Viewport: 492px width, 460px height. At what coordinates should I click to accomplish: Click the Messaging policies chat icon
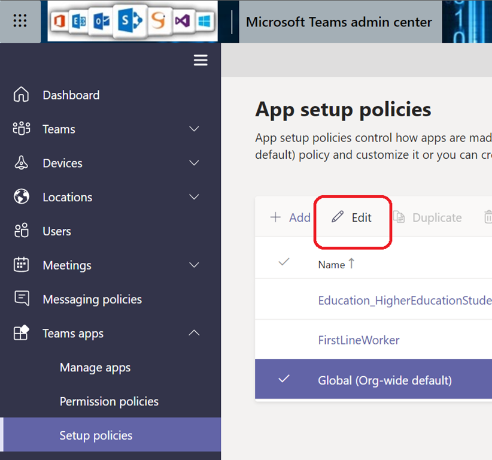[x=21, y=299]
